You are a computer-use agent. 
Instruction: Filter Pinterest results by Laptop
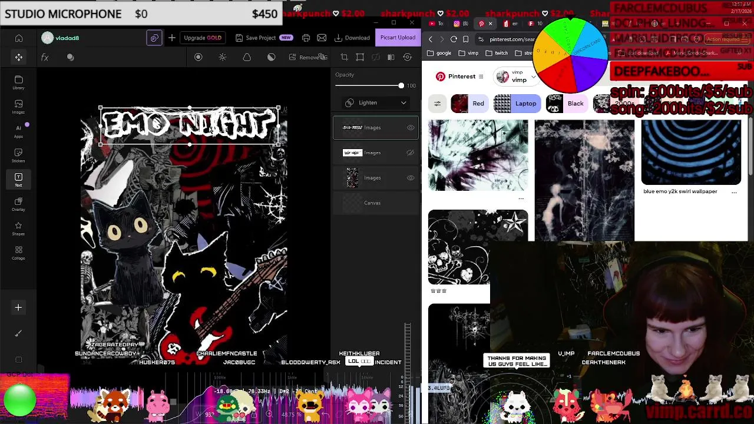click(x=517, y=104)
